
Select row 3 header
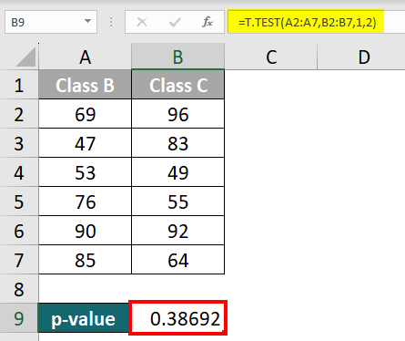point(19,143)
